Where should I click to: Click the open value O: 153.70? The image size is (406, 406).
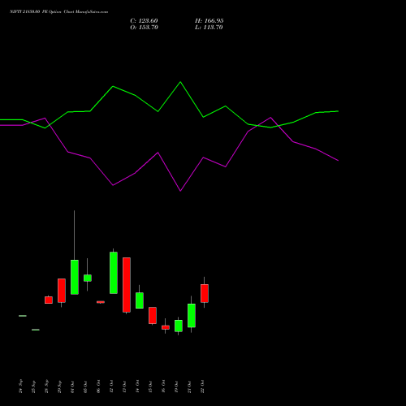pyautogui.click(x=144, y=28)
